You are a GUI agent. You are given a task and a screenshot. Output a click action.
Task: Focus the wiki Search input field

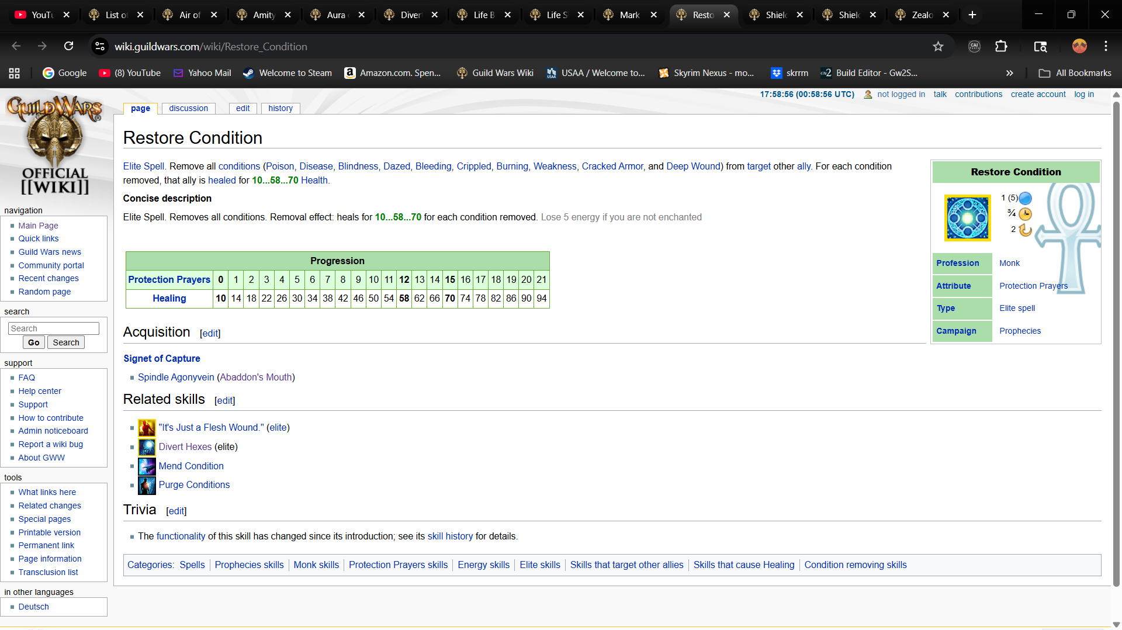[54, 328]
